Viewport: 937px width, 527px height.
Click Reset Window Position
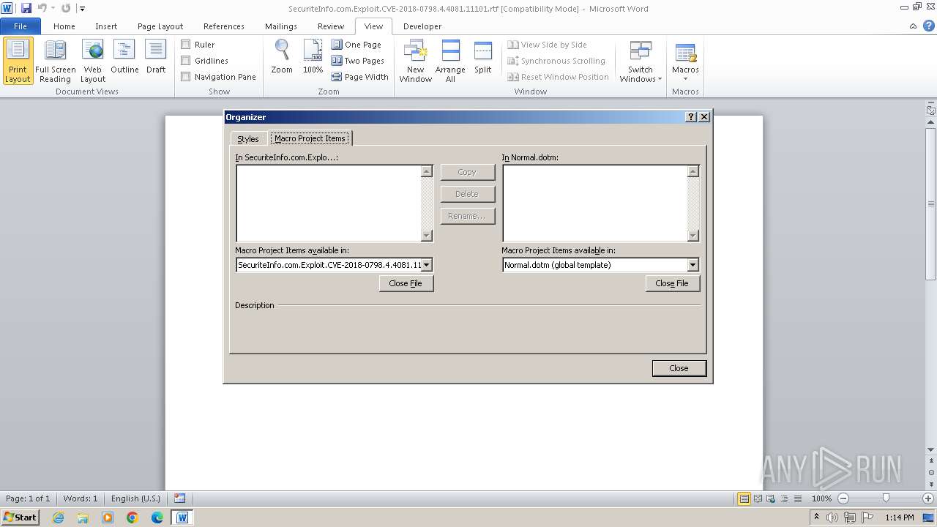[559, 77]
